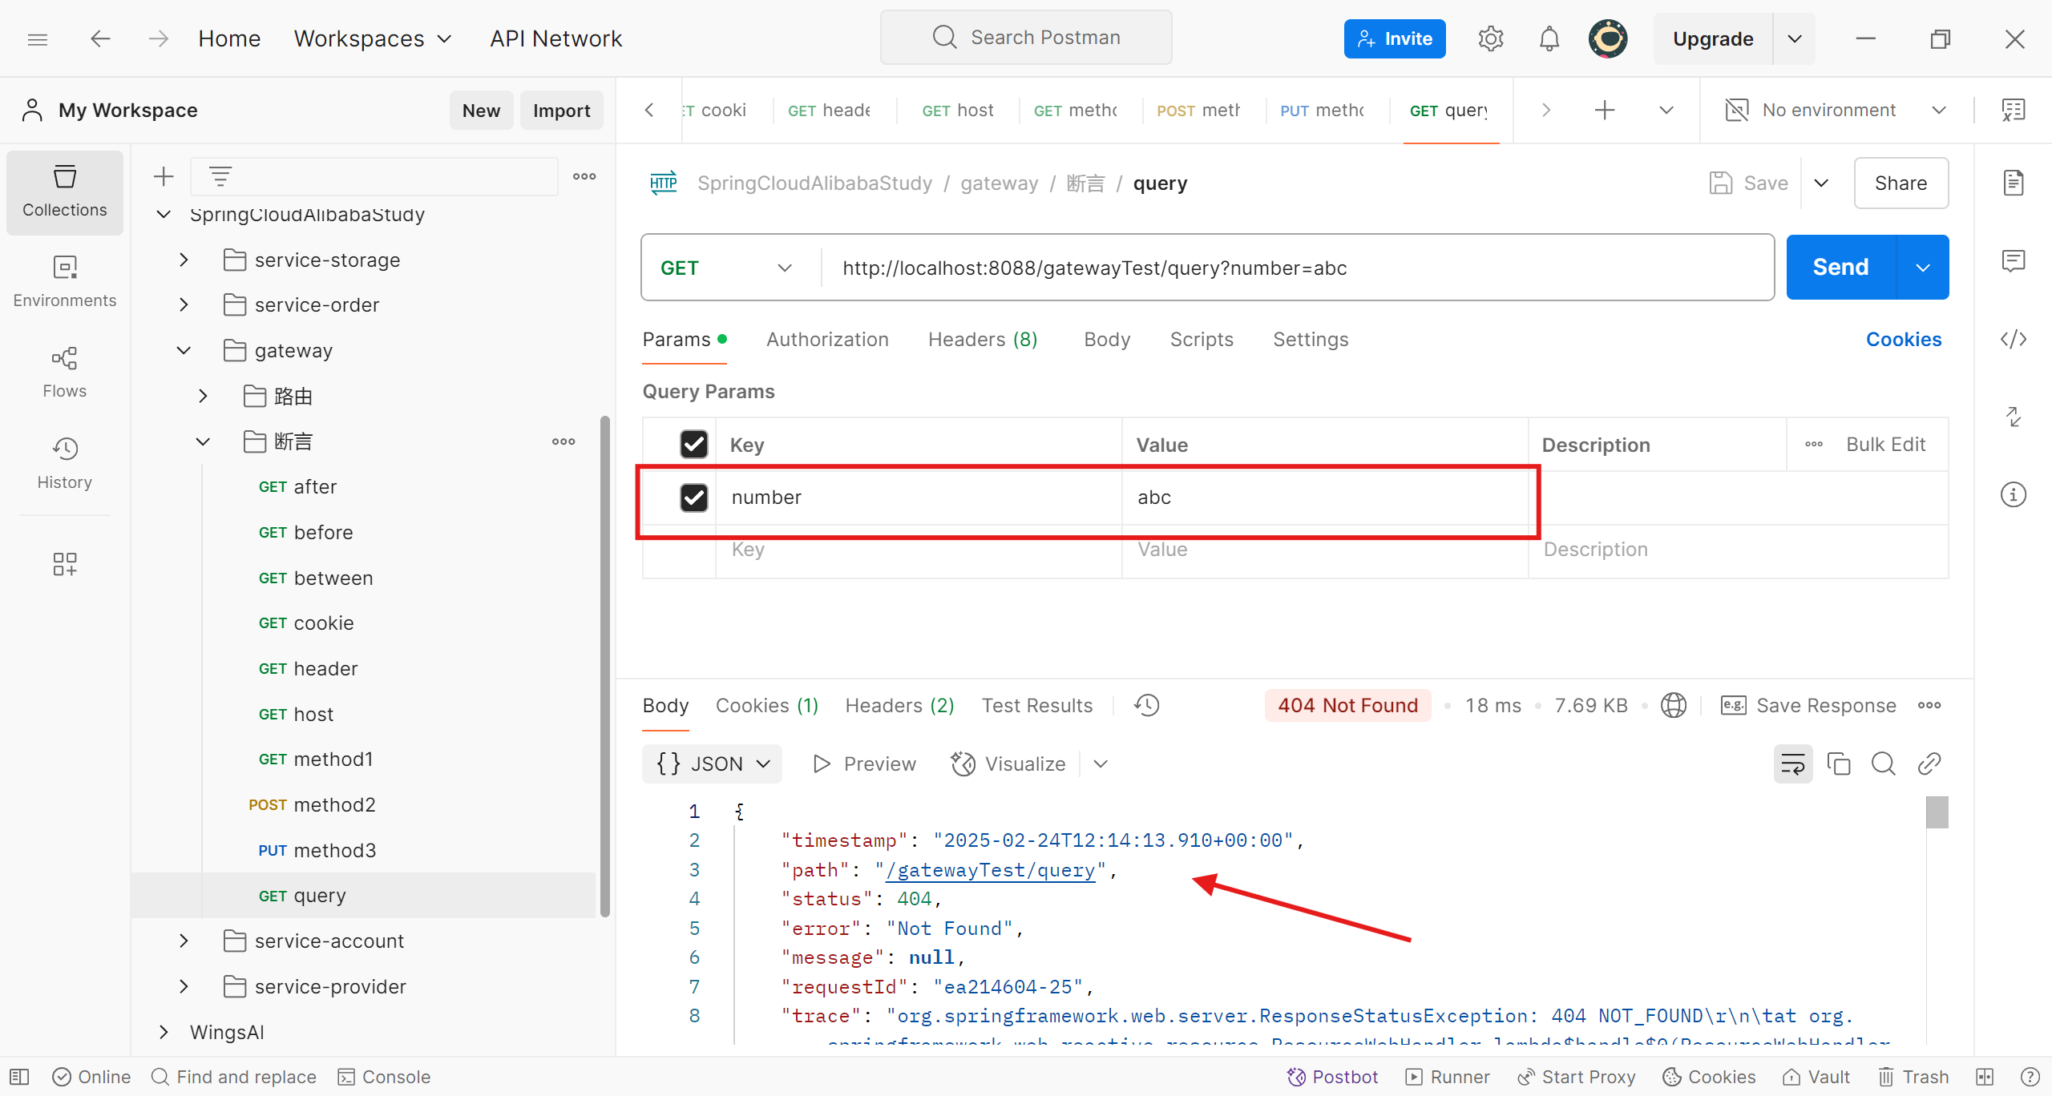Expand the service-storage folder
The height and width of the screenshot is (1096, 2052).
(184, 260)
